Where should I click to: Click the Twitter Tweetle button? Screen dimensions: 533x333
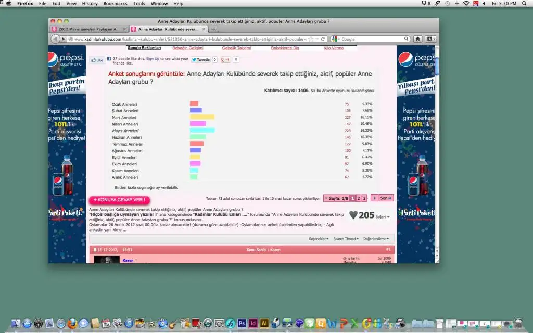point(200,60)
